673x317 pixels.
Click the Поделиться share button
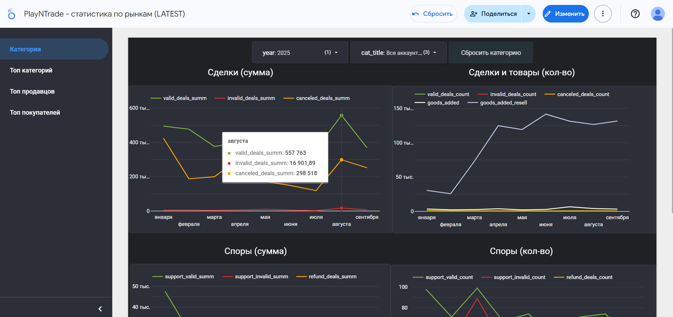[493, 14]
